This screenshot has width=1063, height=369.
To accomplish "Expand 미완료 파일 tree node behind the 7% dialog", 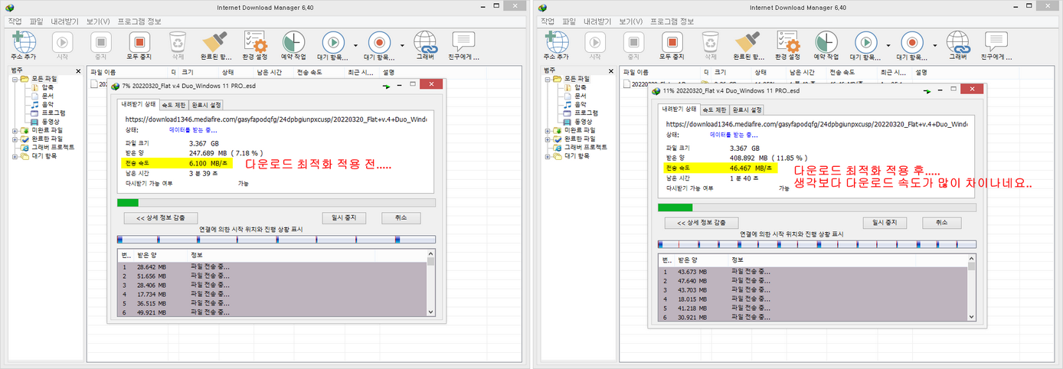I will [15, 130].
